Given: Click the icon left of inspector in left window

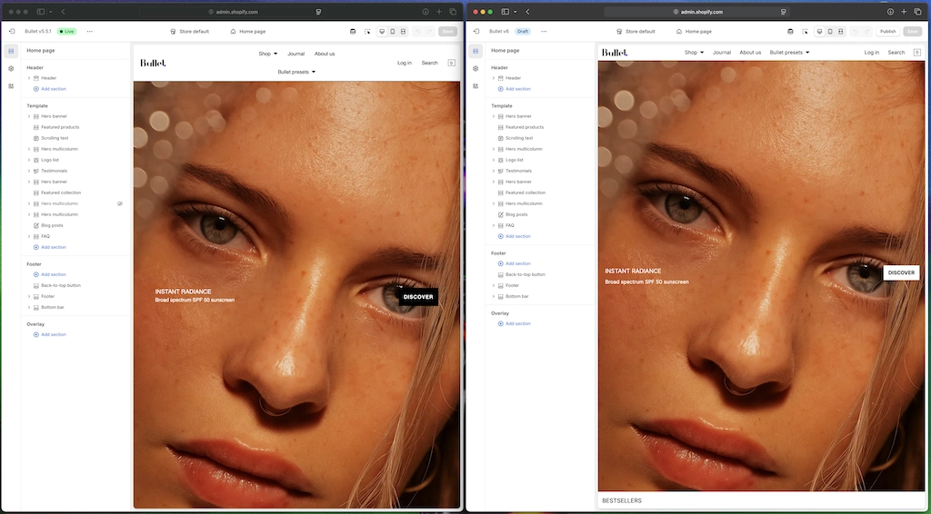Looking at the screenshot, I should (x=353, y=32).
